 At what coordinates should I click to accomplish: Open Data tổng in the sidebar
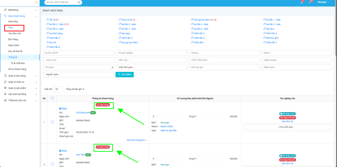point(13,22)
